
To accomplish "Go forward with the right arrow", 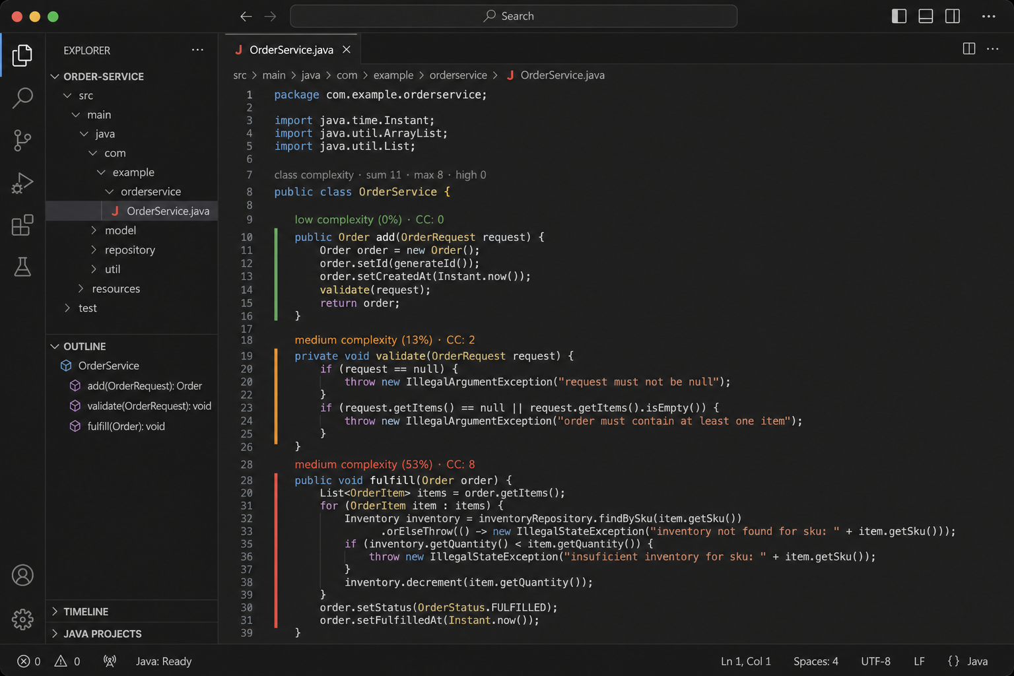I will [x=270, y=16].
